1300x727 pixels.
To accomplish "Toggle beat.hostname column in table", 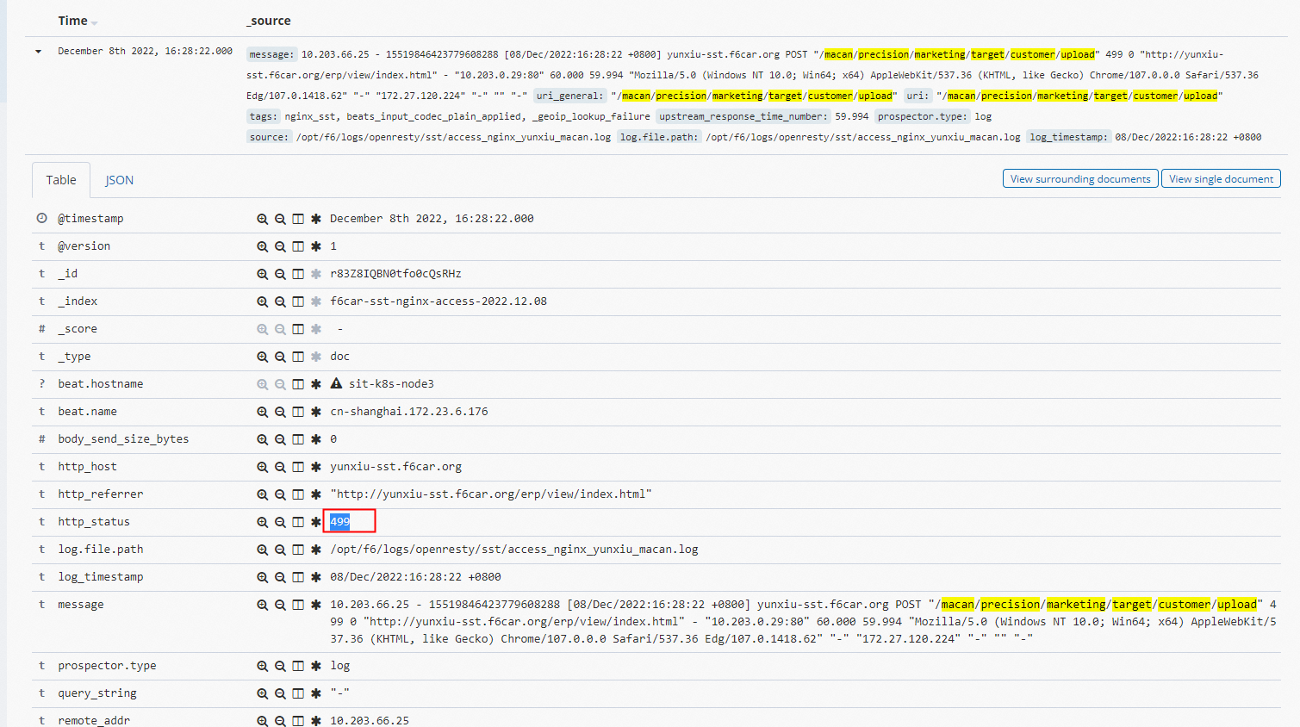I will 298,384.
